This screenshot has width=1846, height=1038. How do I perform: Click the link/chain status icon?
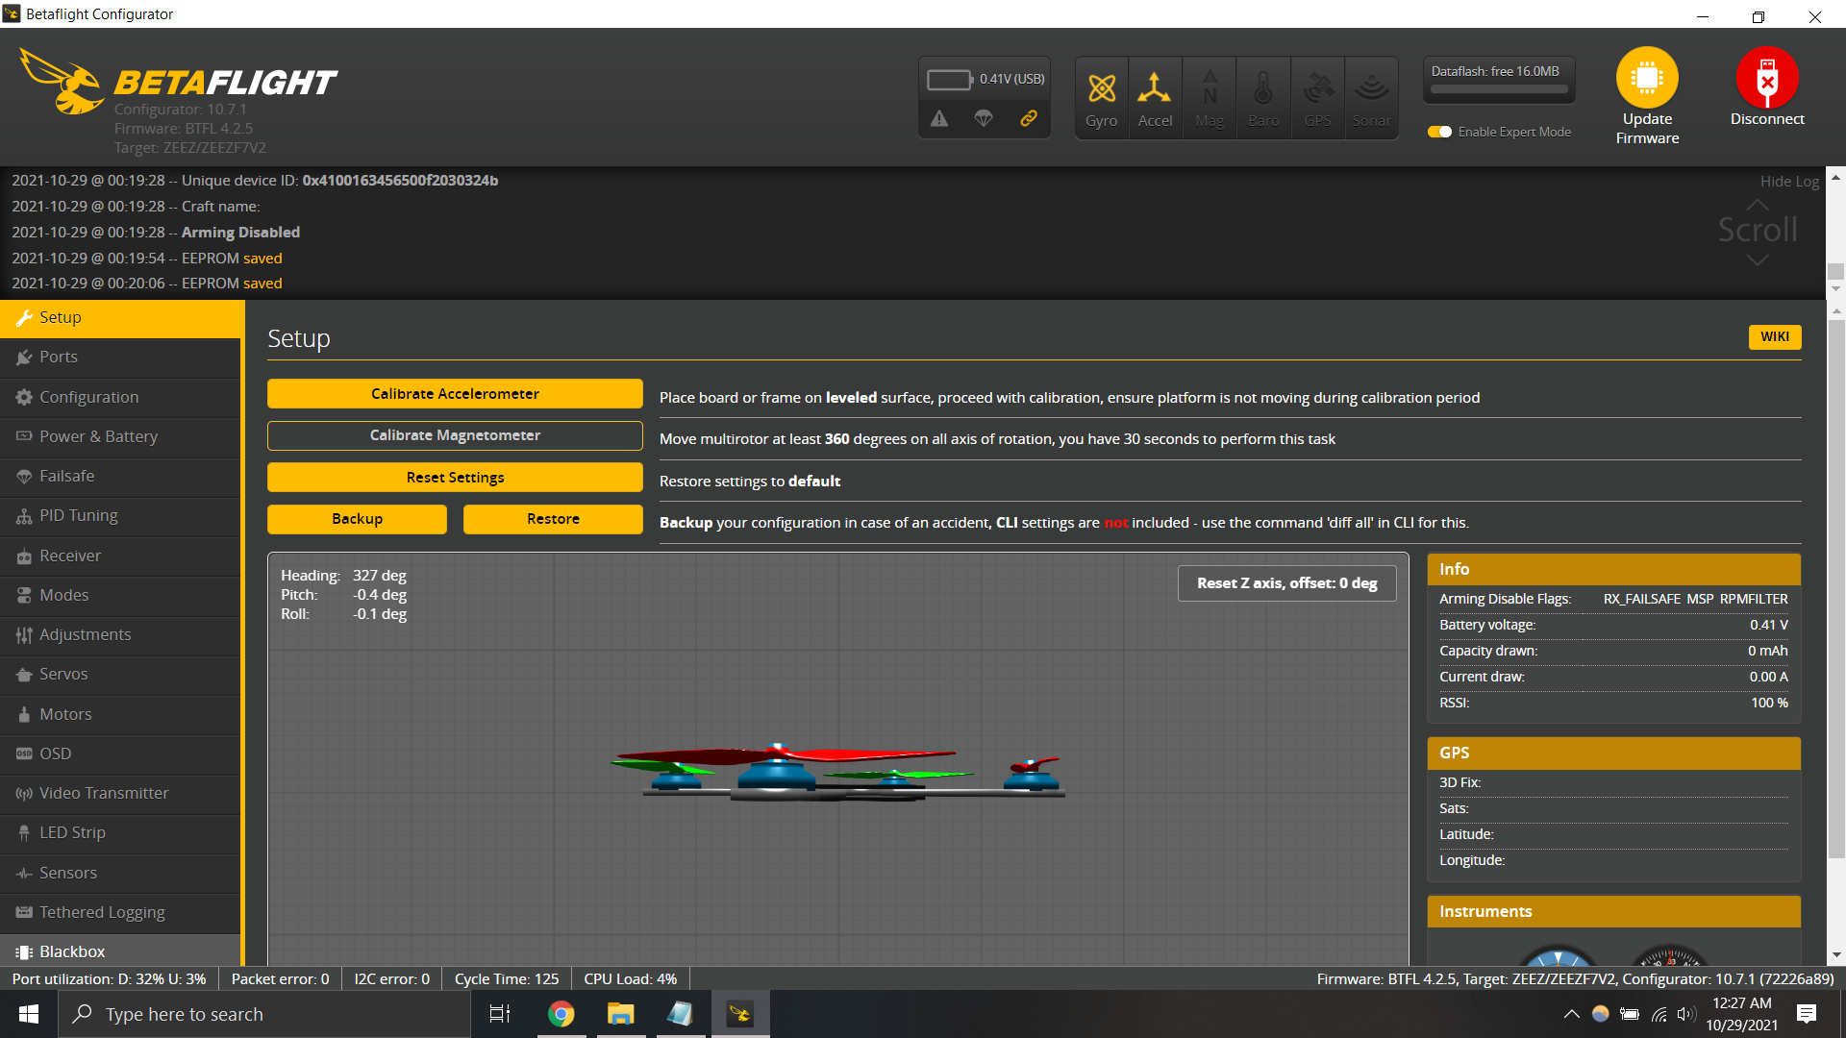coord(1029,117)
